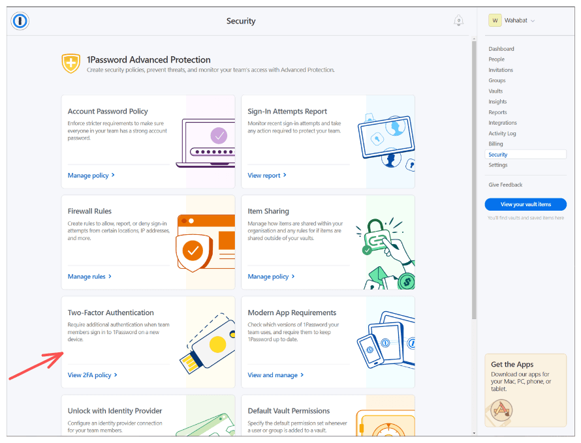Click the Wahabat avatar icon
Viewport: 581px width, 443px height.
495,20
